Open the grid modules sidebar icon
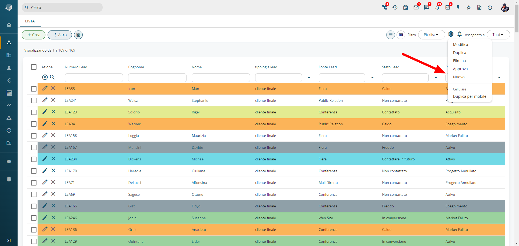This screenshot has height=246, width=519. click(x=9, y=161)
